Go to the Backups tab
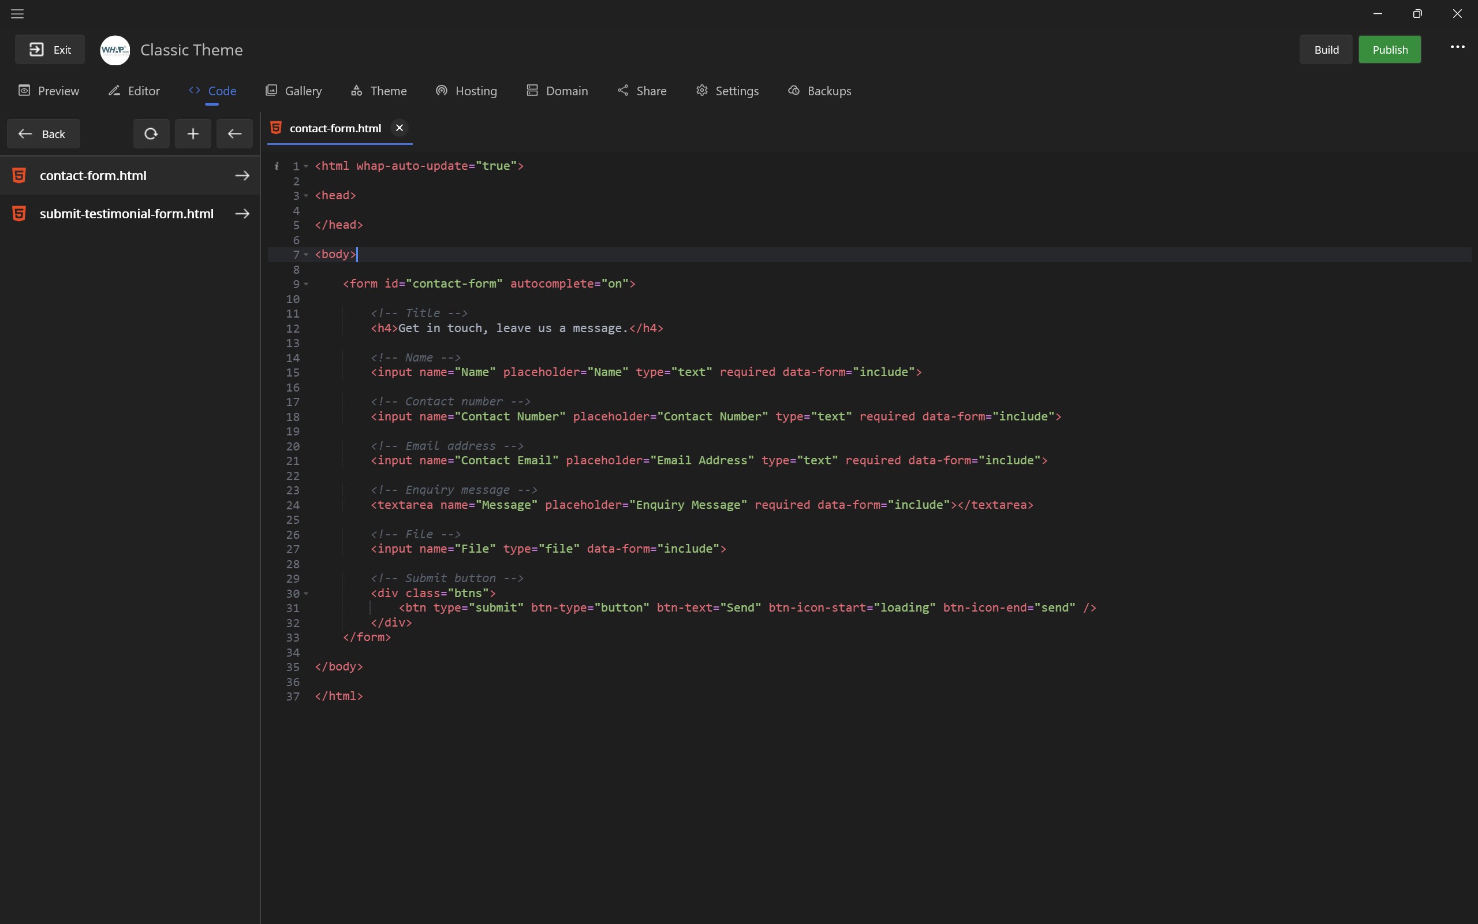The width and height of the screenshot is (1478, 924). click(x=820, y=91)
